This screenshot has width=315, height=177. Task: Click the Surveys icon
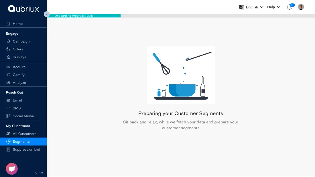[x=8, y=57]
